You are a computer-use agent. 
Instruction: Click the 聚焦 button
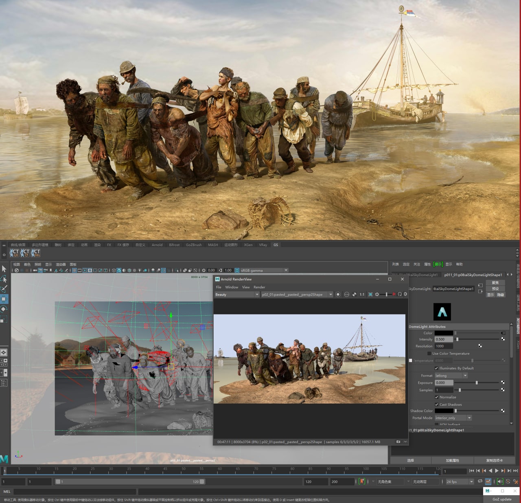click(x=495, y=282)
